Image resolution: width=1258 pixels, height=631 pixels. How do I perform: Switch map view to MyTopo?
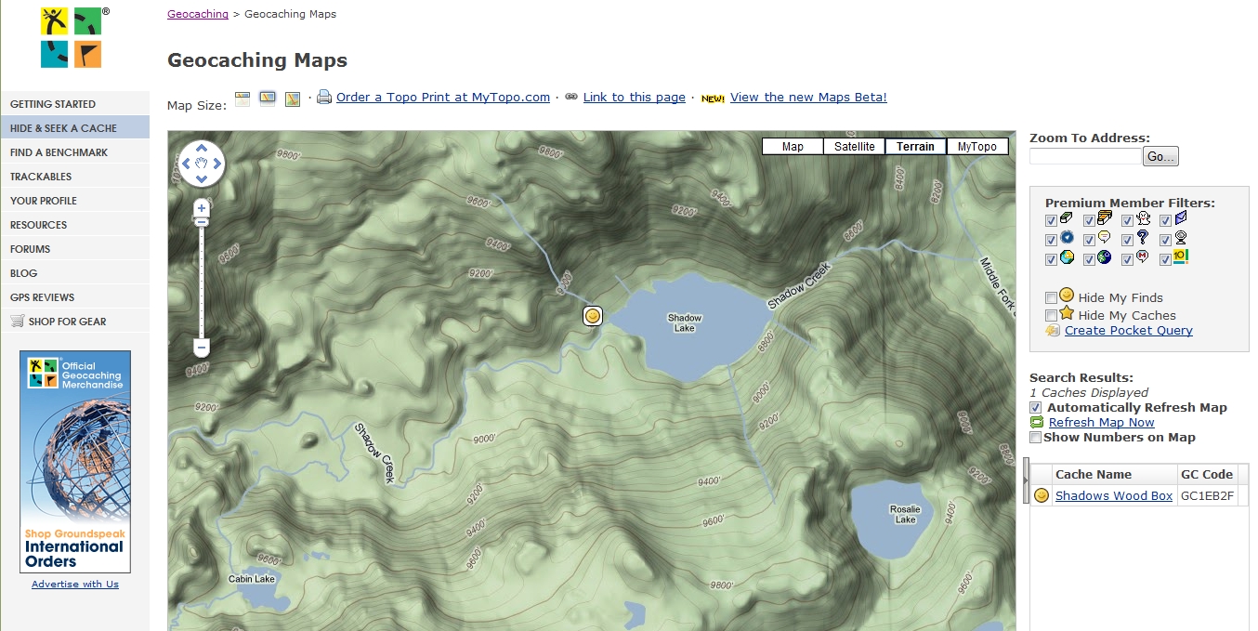pyautogui.click(x=976, y=147)
